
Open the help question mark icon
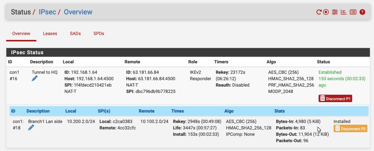pyautogui.click(x=363, y=12)
